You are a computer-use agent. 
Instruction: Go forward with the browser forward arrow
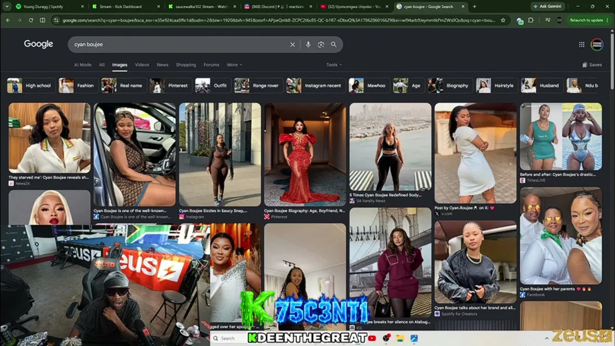pyautogui.click(x=19, y=20)
